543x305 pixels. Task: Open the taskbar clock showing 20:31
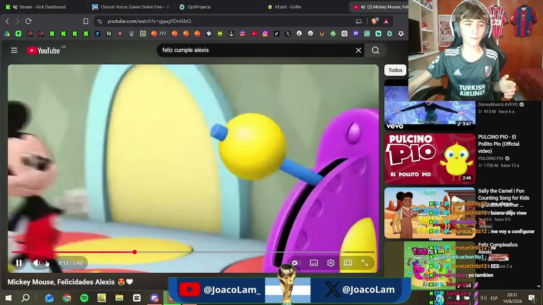(512, 298)
